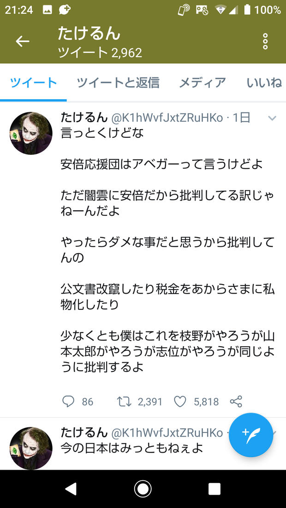Screen dimensions: 286x508
Task: Switch to いいね tab
Action: click(264, 83)
